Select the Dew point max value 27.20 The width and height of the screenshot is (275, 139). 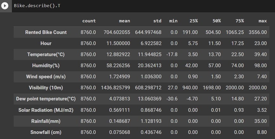click(261, 99)
